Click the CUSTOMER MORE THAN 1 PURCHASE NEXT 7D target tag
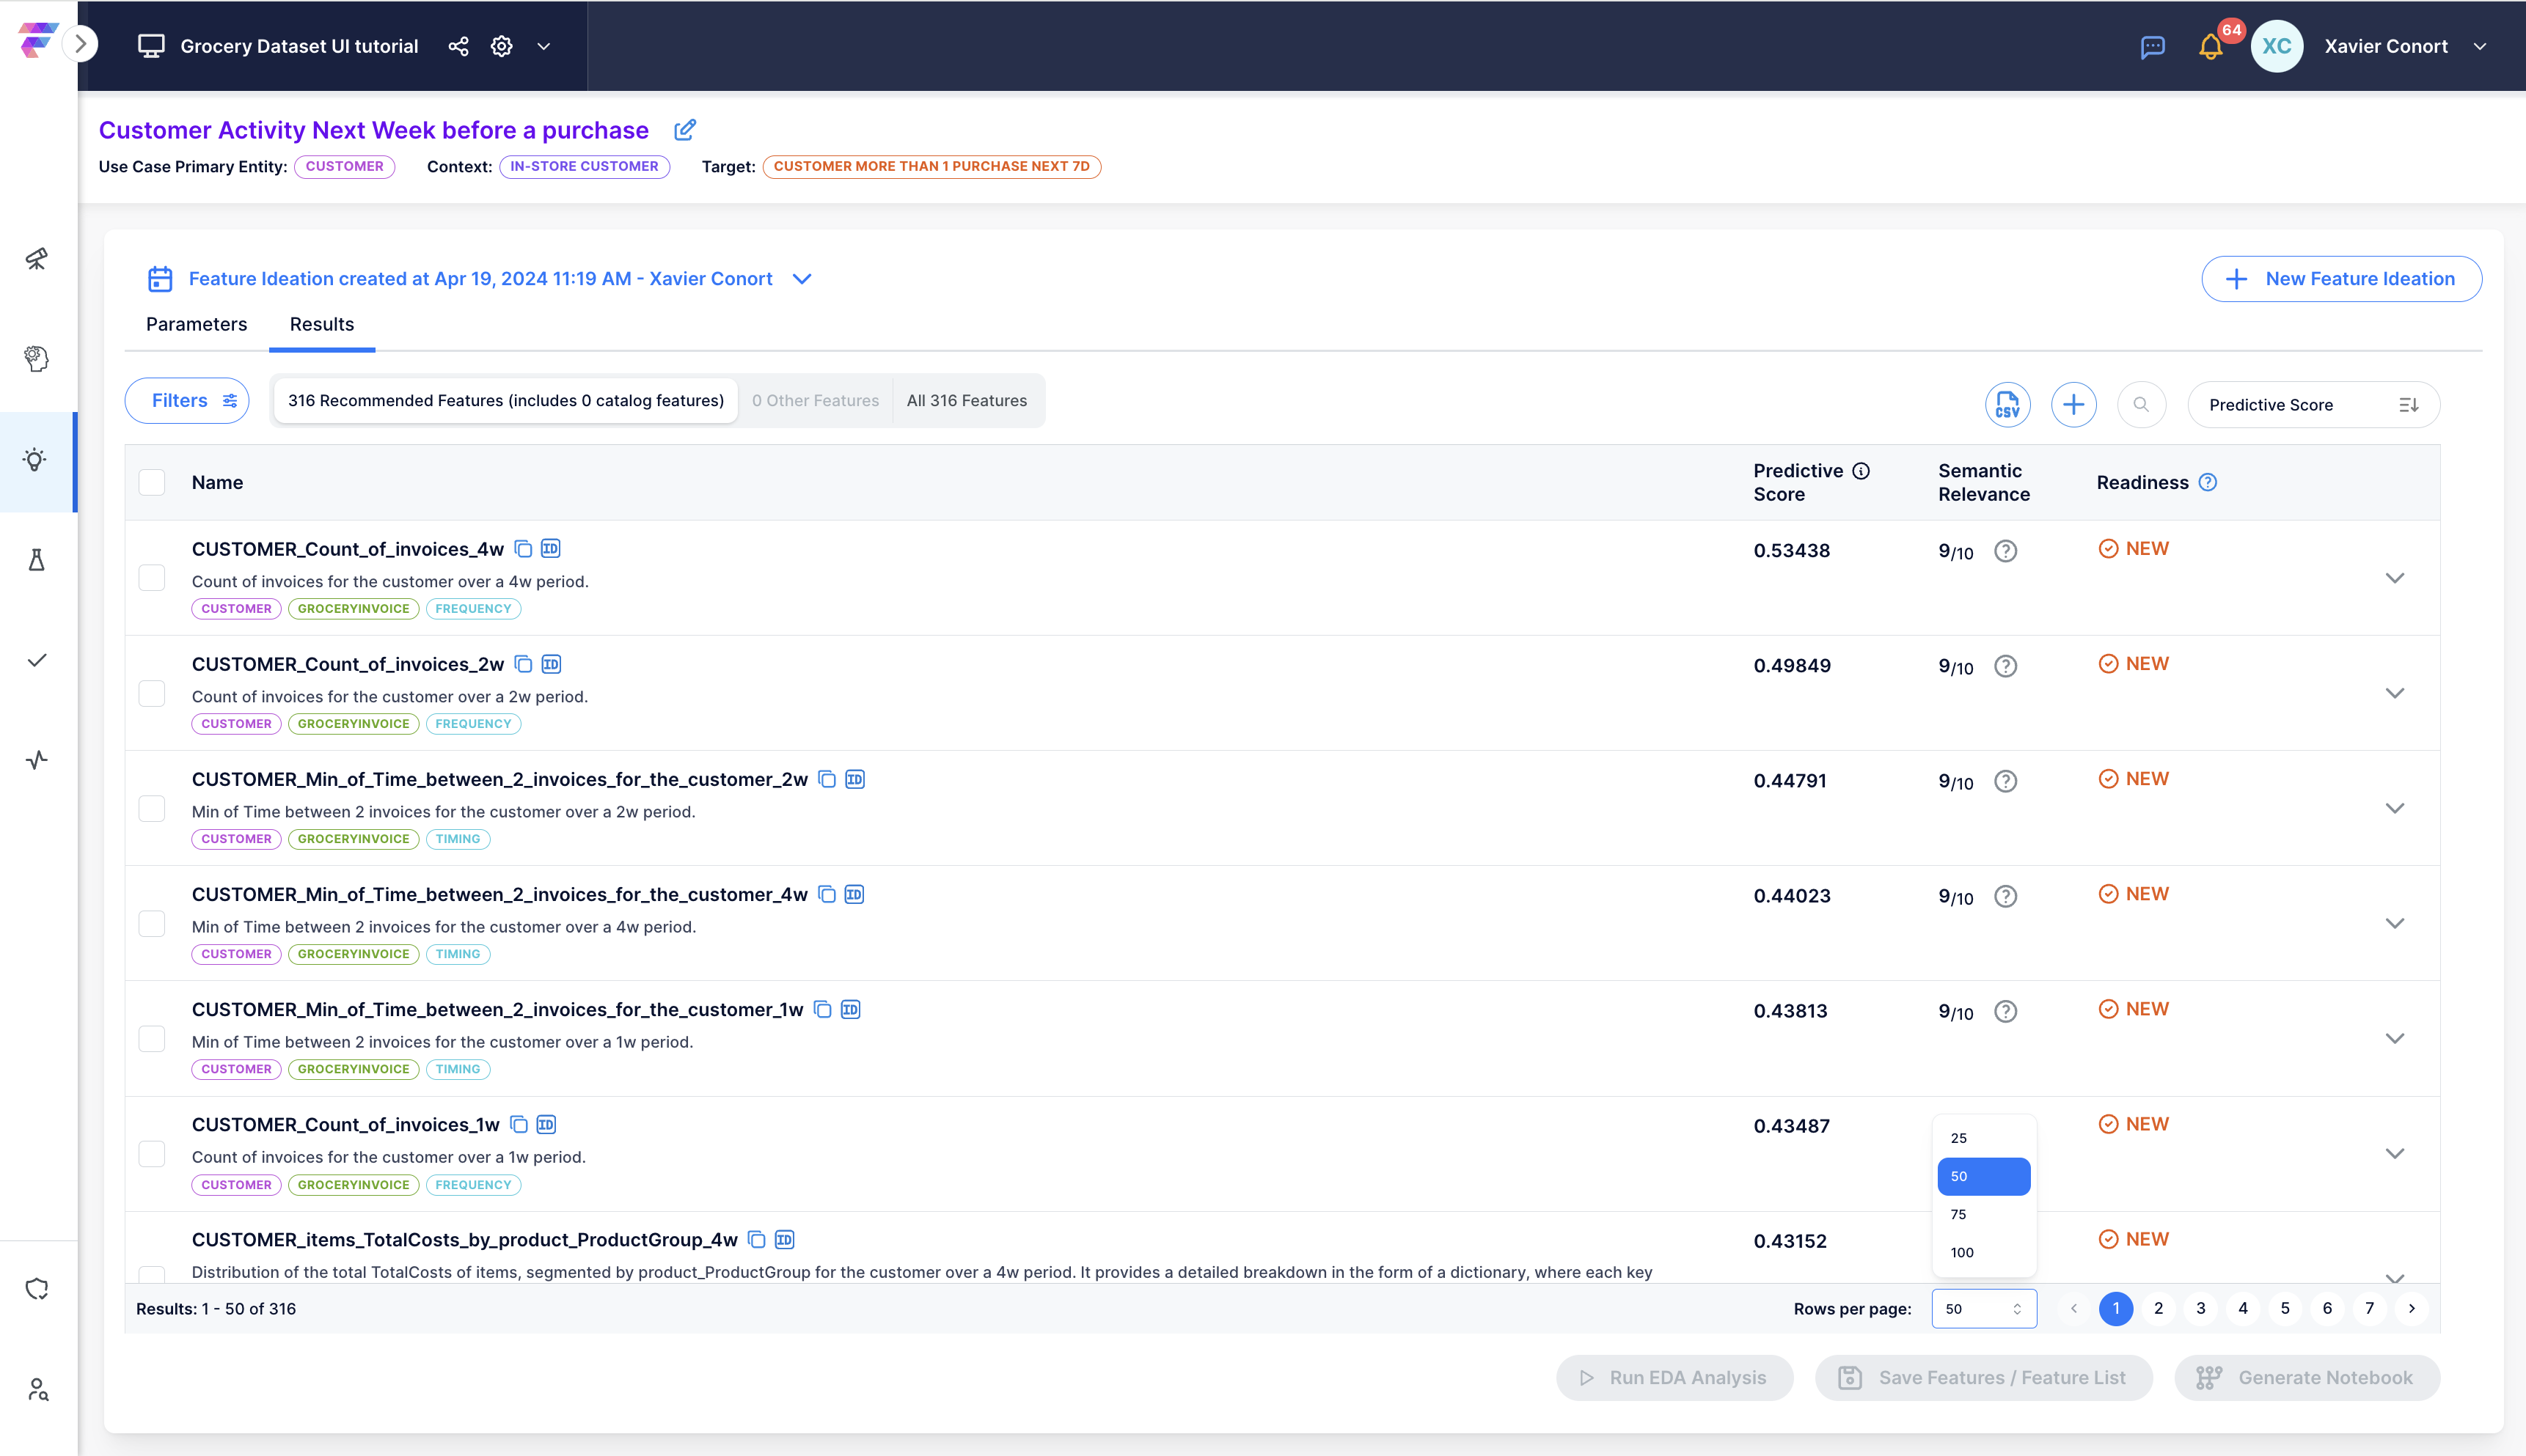This screenshot has height=1456, width=2526. tap(931, 166)
